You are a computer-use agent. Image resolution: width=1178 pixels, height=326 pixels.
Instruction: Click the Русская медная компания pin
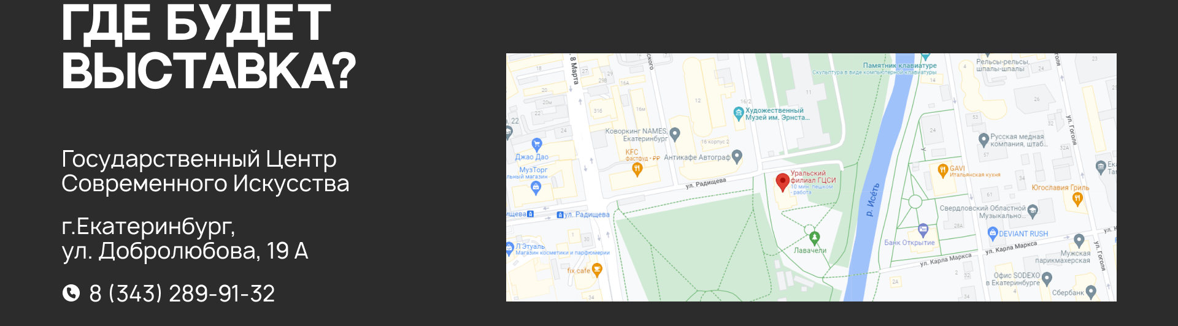[x=984, y=140]
